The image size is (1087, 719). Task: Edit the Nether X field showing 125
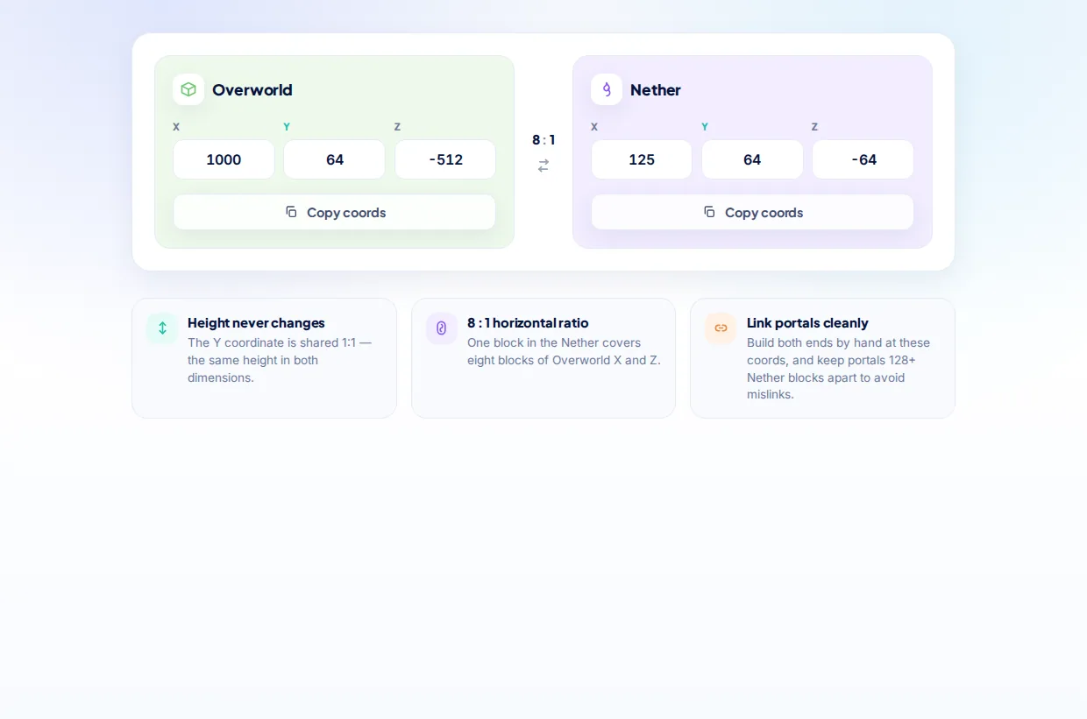(x=642, y=159)
